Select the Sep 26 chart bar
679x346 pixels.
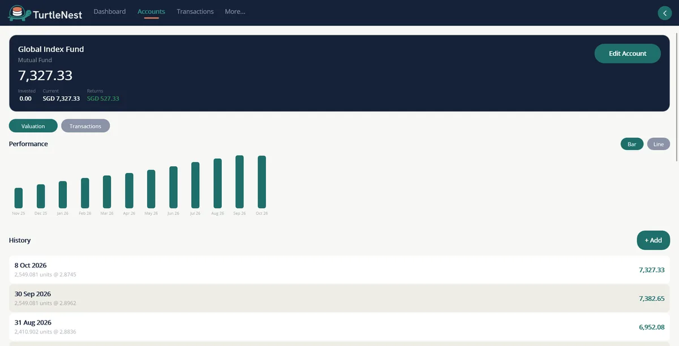[x=240, y=181]
